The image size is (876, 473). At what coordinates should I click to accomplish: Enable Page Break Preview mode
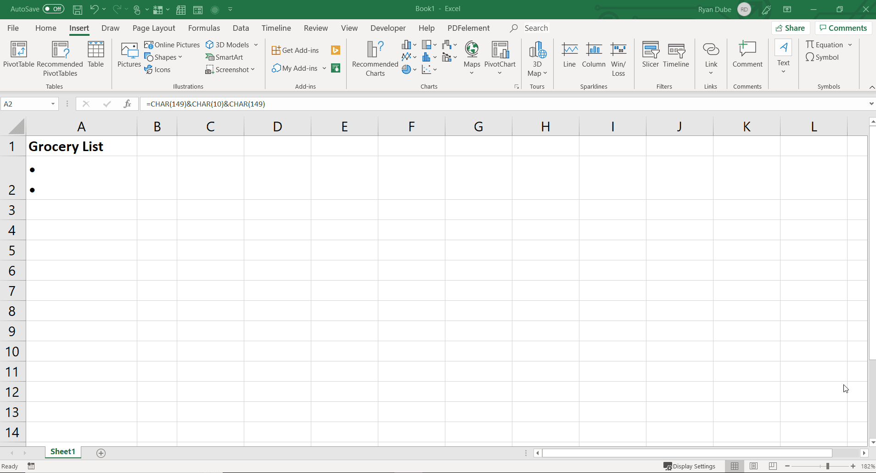point(773,466)
